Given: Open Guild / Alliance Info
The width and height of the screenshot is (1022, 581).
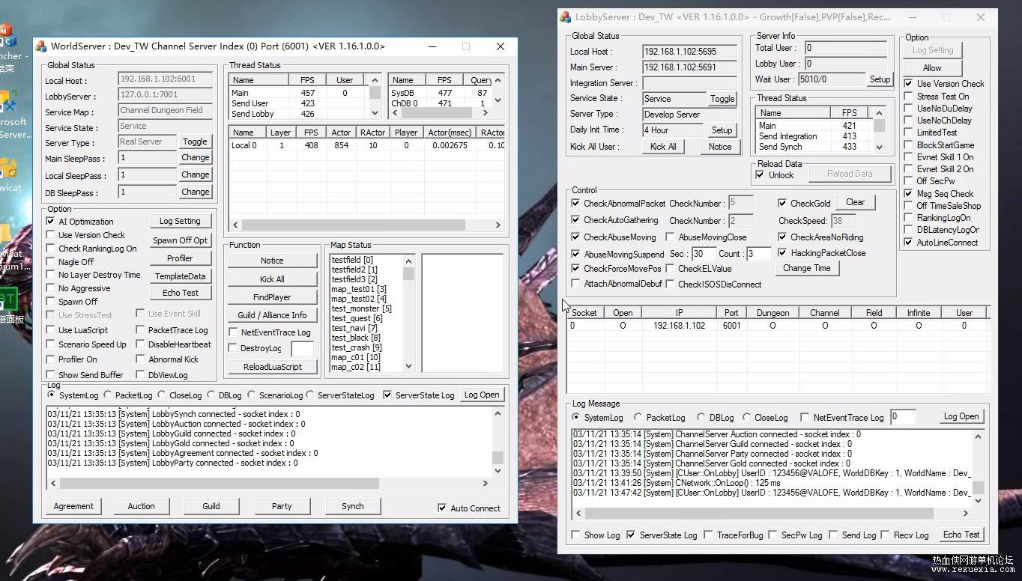Looking at the screenshot, I should click(x=272, y=315).
